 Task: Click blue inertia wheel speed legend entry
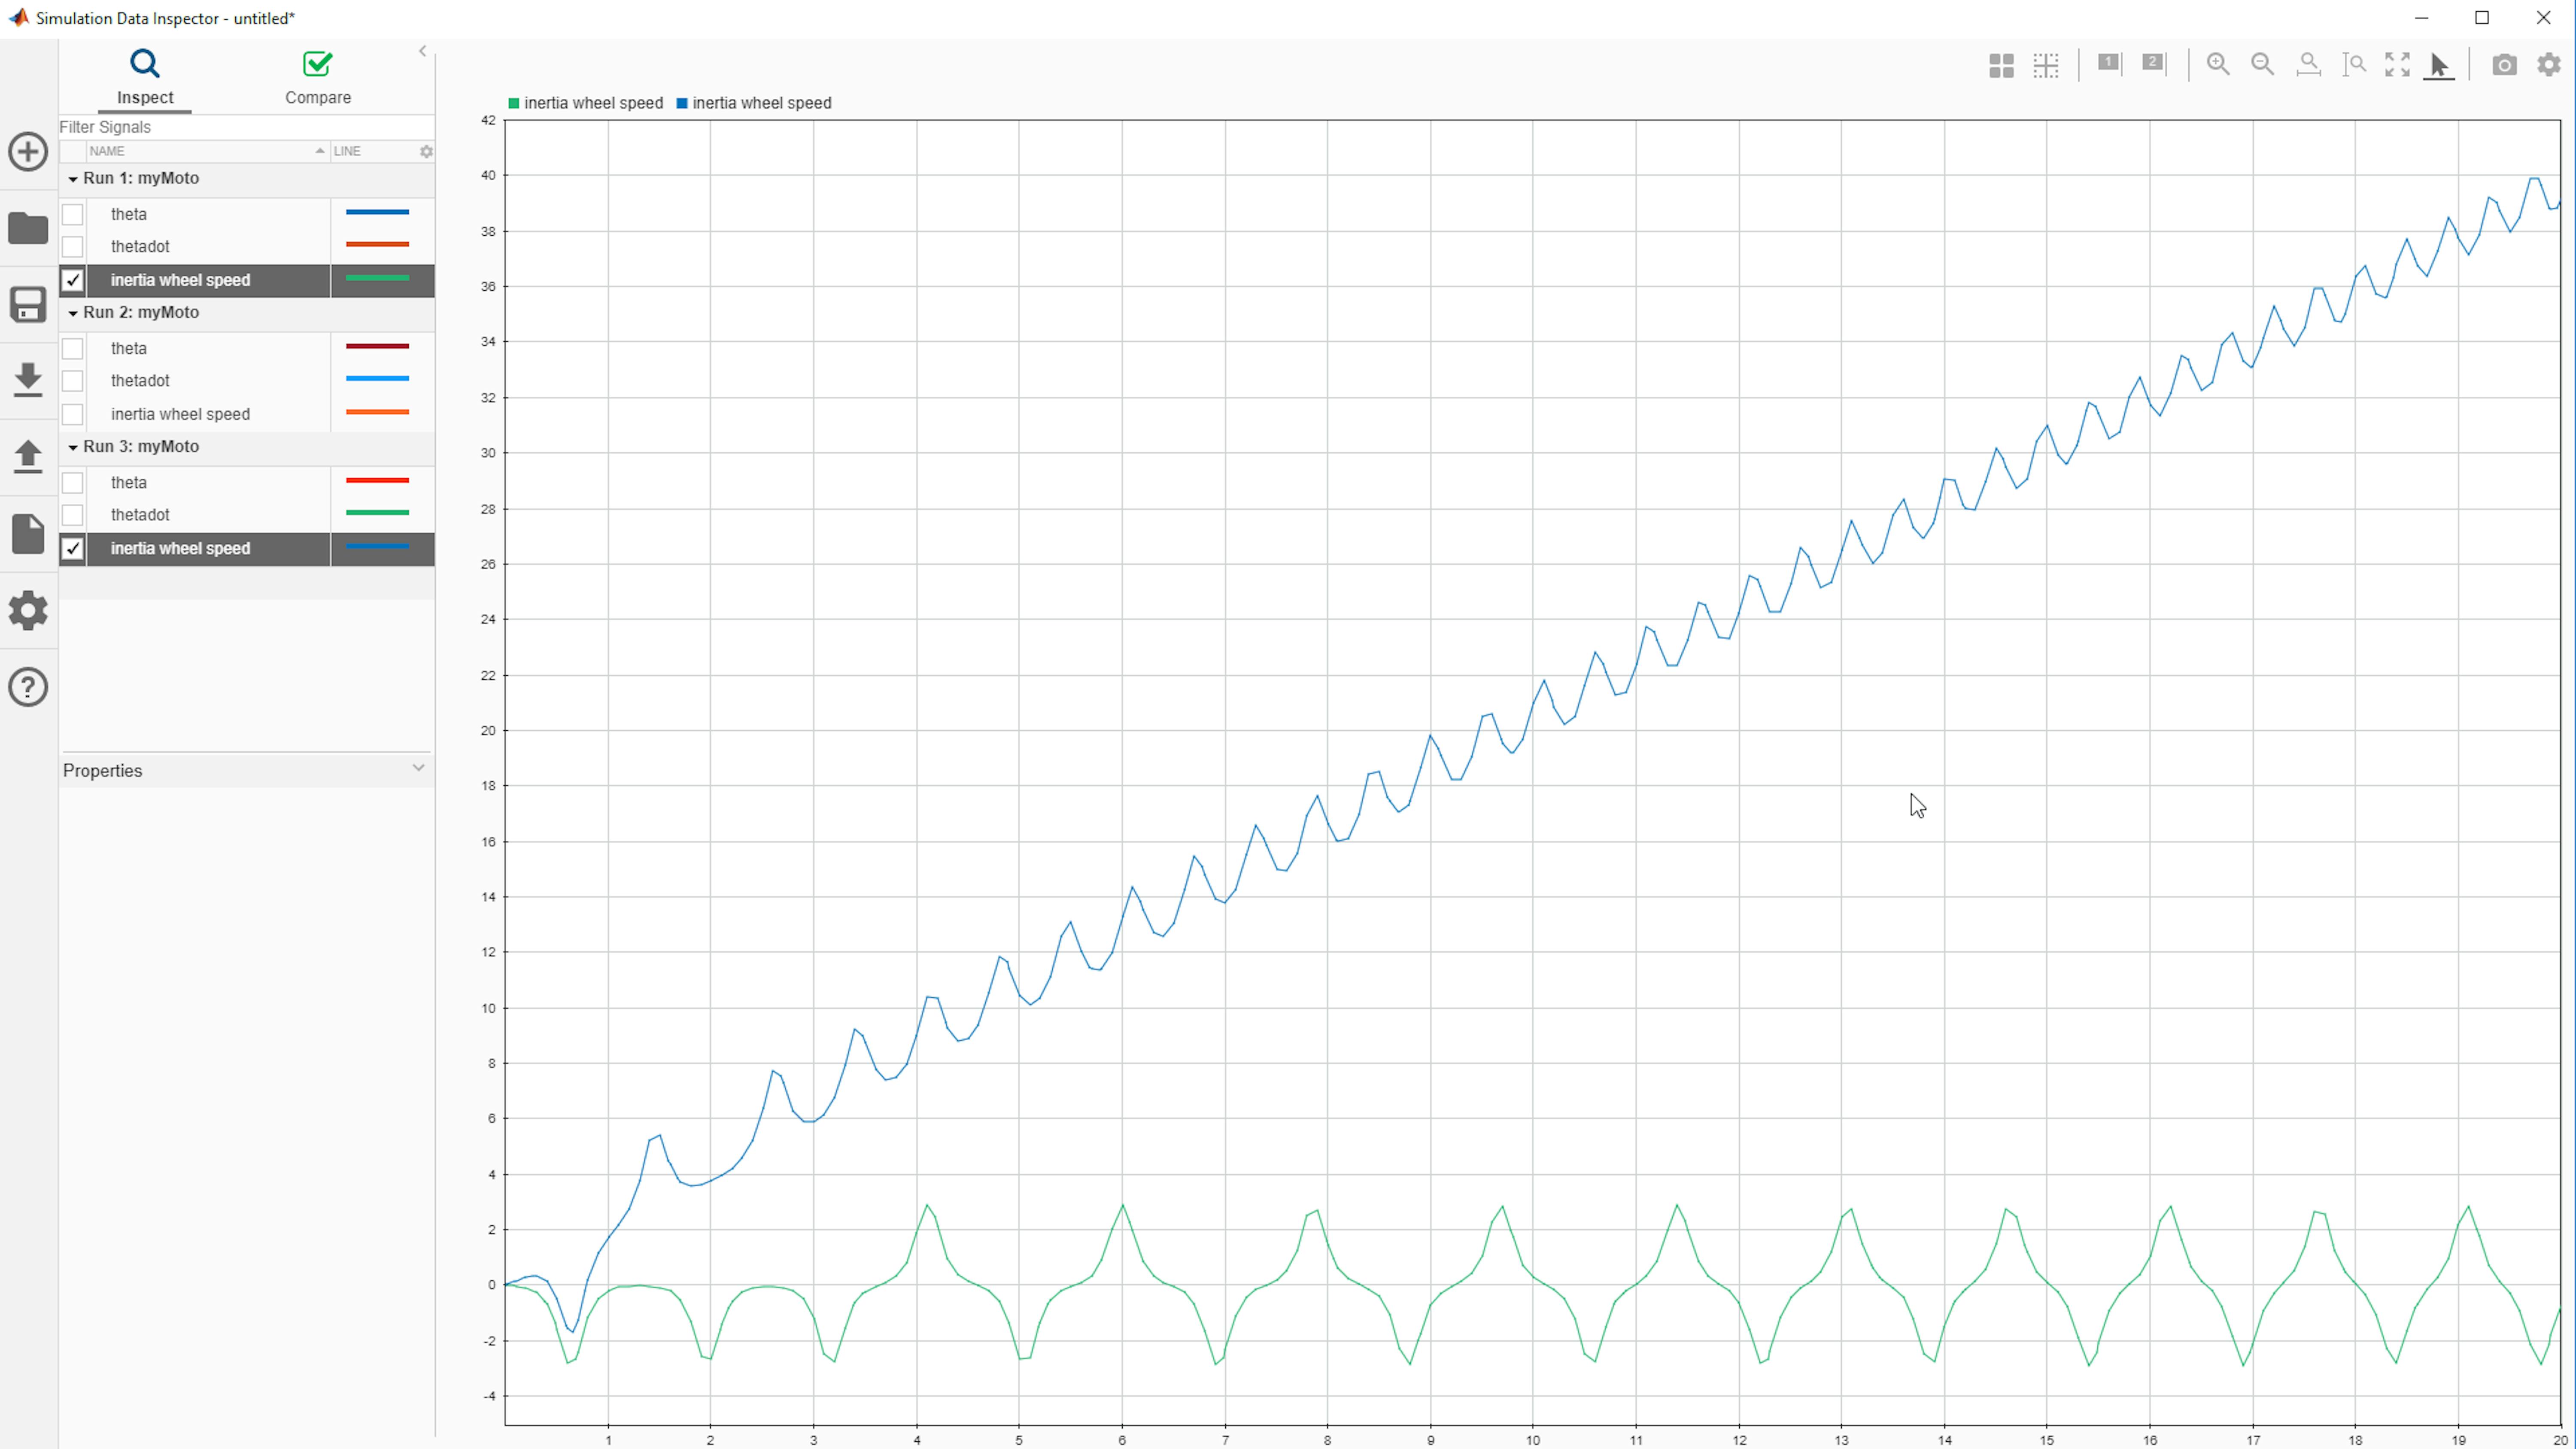(754, 103)
